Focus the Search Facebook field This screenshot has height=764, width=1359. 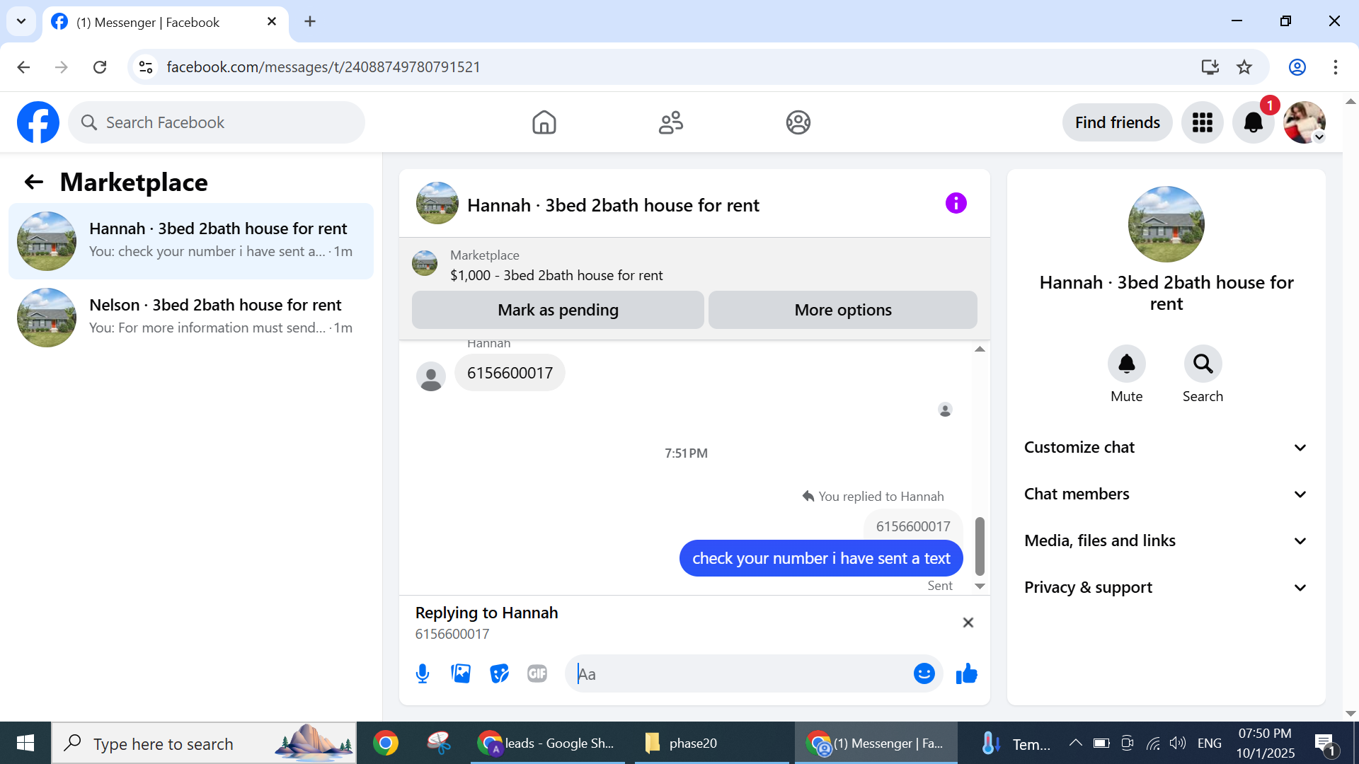[217, 122]
